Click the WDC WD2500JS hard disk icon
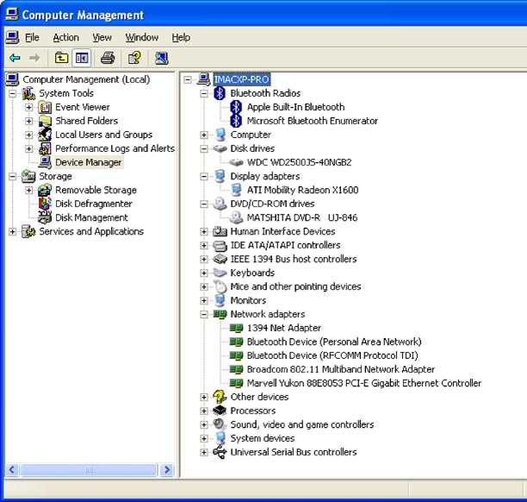The height and width of the screenshot is (502, 527). click(x=236, y=162)
